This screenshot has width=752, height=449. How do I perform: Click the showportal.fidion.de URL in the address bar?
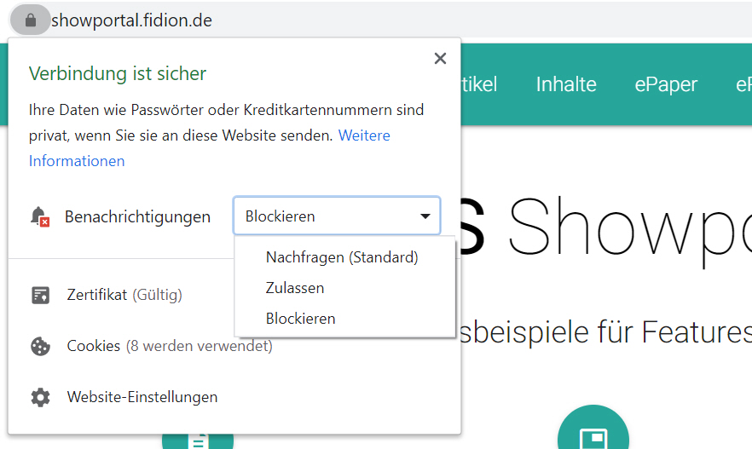132,20
